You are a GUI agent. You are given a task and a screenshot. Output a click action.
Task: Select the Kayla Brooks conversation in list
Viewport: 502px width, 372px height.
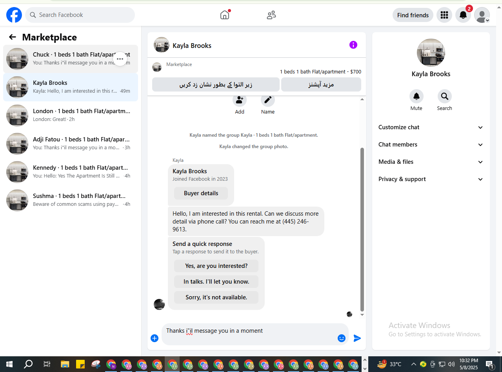tap(71, 87)
